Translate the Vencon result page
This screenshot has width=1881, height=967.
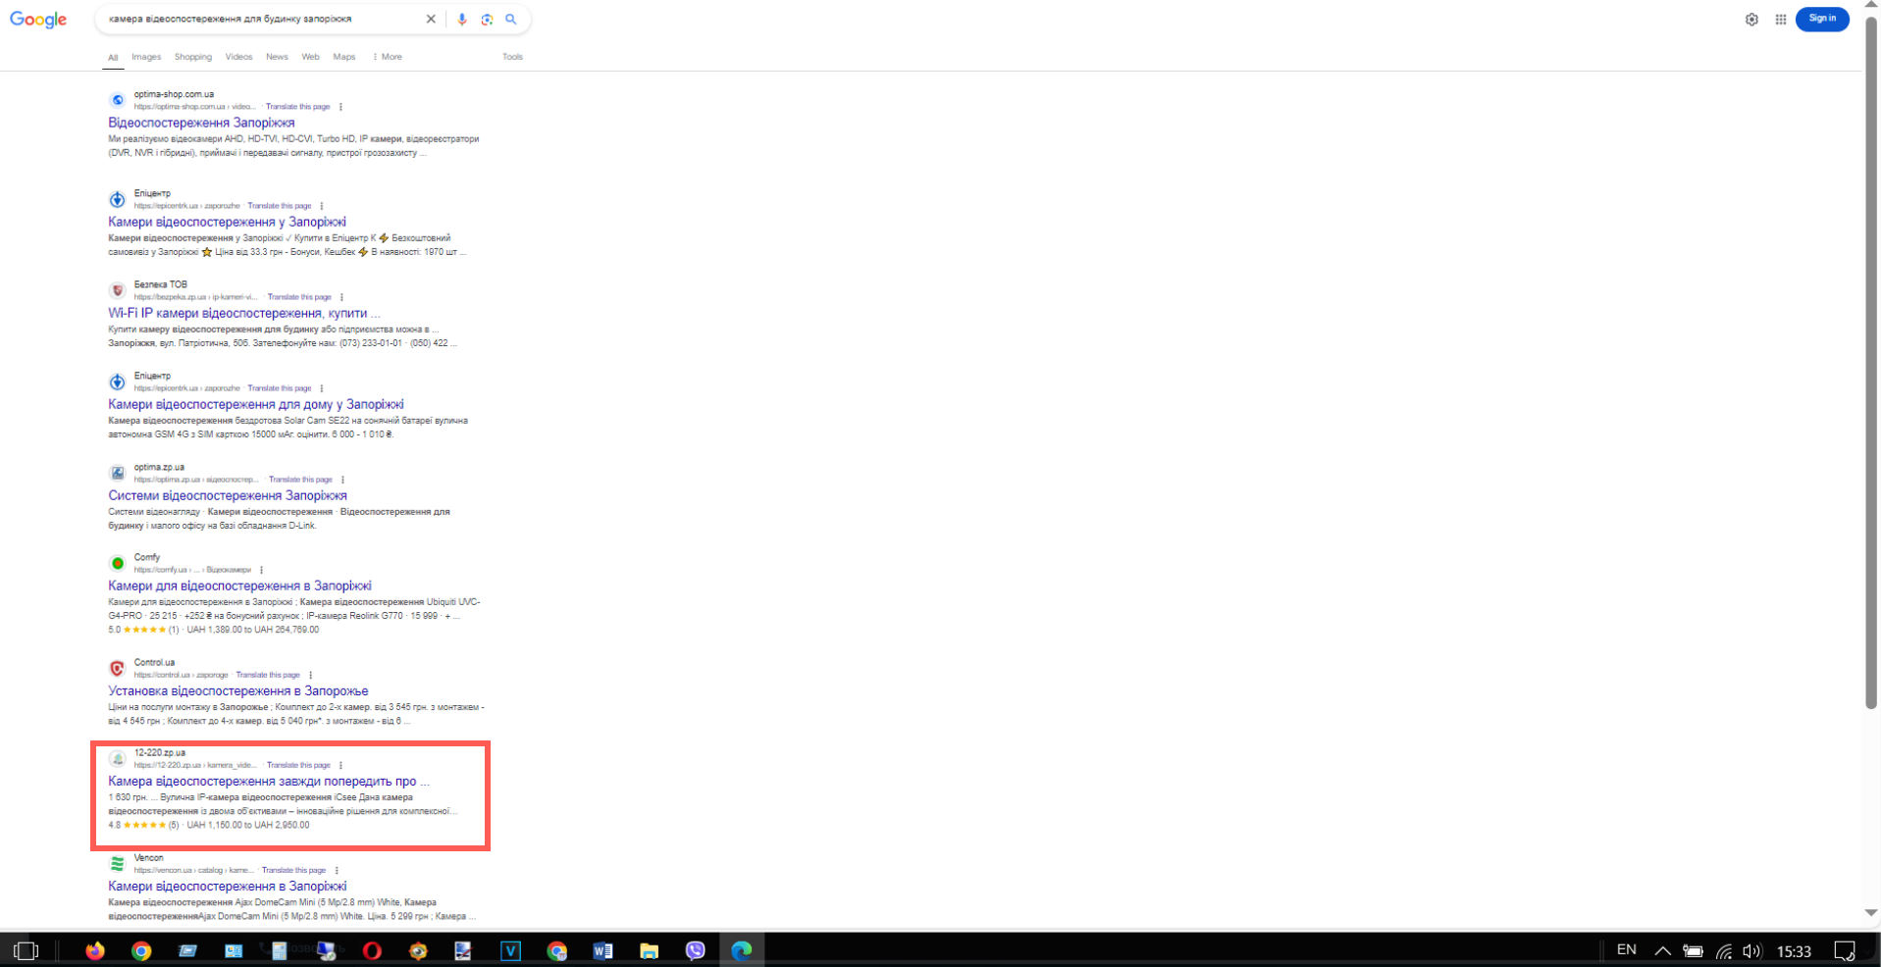point(293,870)
